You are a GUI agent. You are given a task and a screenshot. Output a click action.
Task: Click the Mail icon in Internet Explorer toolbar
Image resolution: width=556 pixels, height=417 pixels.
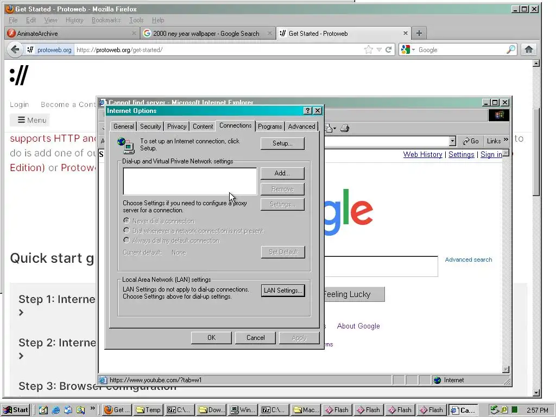coord(328,128)
